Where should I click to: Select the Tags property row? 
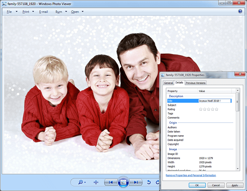point(199,113)
